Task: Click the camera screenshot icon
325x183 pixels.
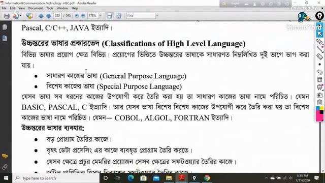Action: point(319,95)
